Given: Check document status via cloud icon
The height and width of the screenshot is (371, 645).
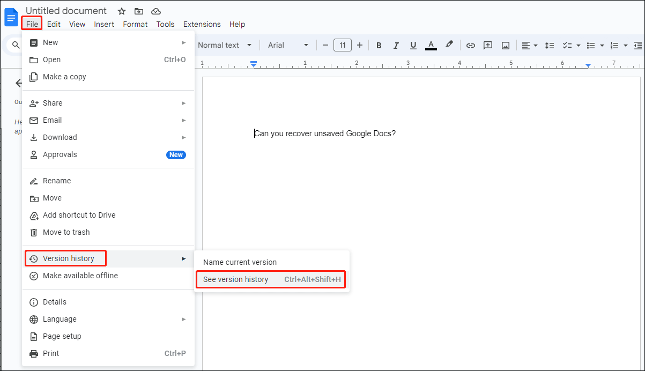Looking at the screenshot, I should (x=155, y=11).
